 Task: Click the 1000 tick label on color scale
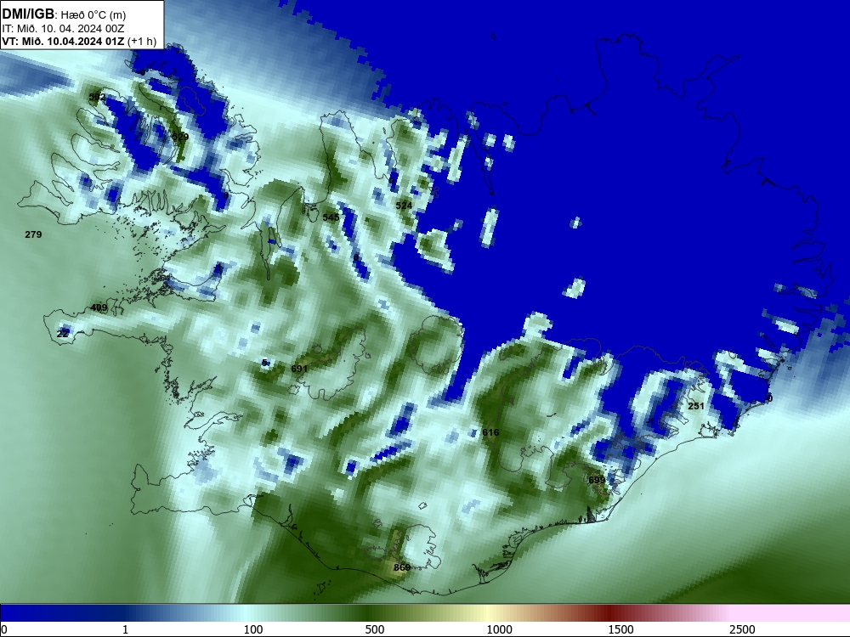click(x=499, y=629)
